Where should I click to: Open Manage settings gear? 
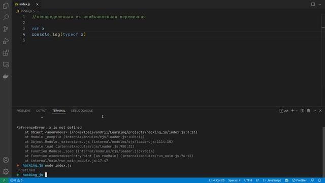click(6, 172)
